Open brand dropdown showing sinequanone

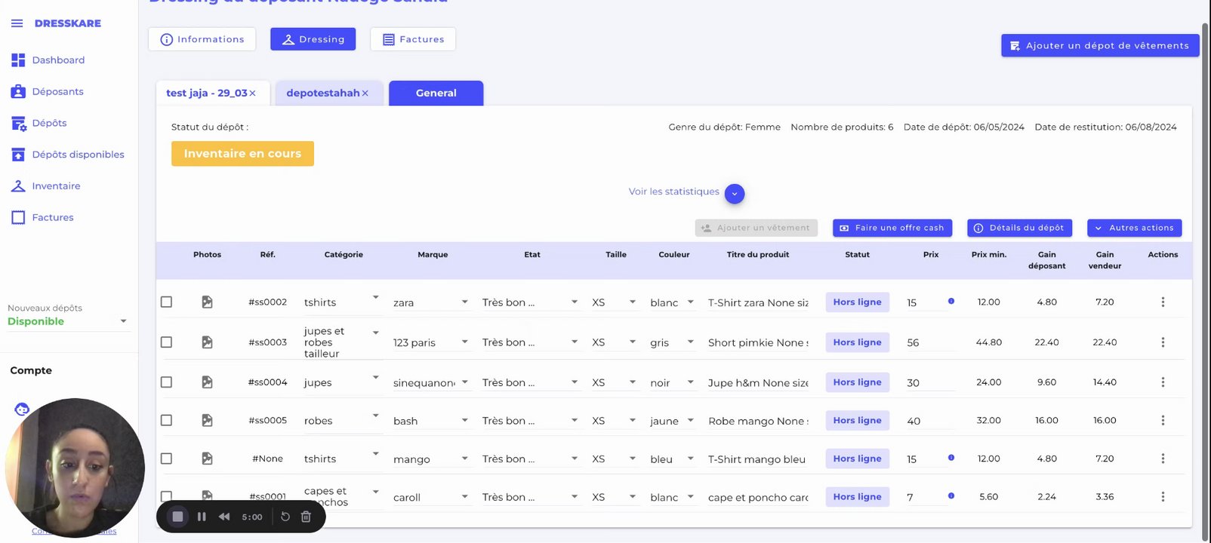(x=464, y=382)
